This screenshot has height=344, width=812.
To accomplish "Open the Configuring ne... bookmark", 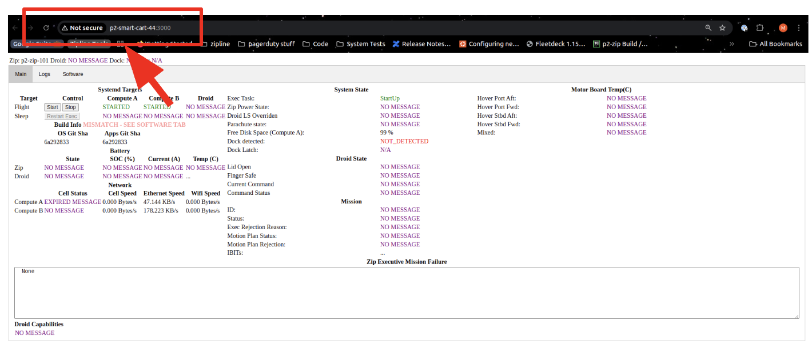I will pos(489,43).
